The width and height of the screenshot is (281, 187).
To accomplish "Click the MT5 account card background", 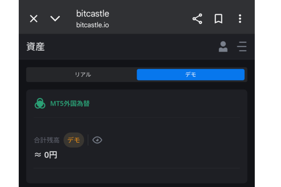I will point(137,137).
